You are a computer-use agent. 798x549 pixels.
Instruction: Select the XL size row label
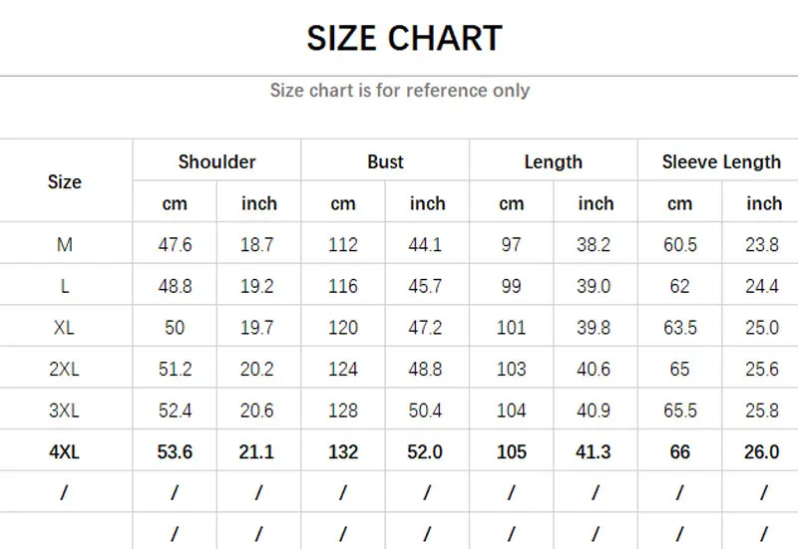click(65, 328)
